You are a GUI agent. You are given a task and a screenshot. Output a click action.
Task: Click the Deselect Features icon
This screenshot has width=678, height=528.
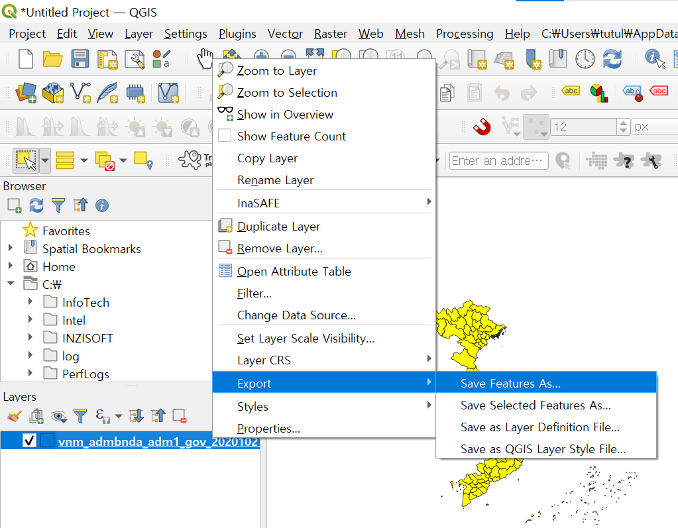pyautogui.click(x=105, y=160)
